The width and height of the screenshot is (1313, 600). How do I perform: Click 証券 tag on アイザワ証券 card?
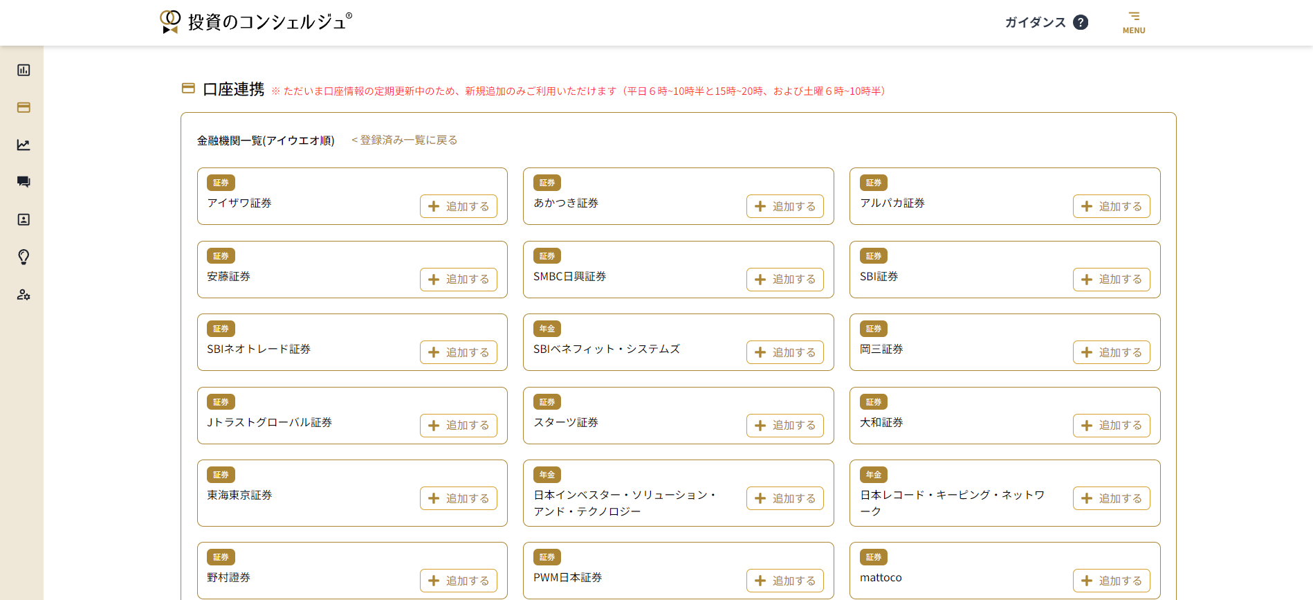point(221,183)
